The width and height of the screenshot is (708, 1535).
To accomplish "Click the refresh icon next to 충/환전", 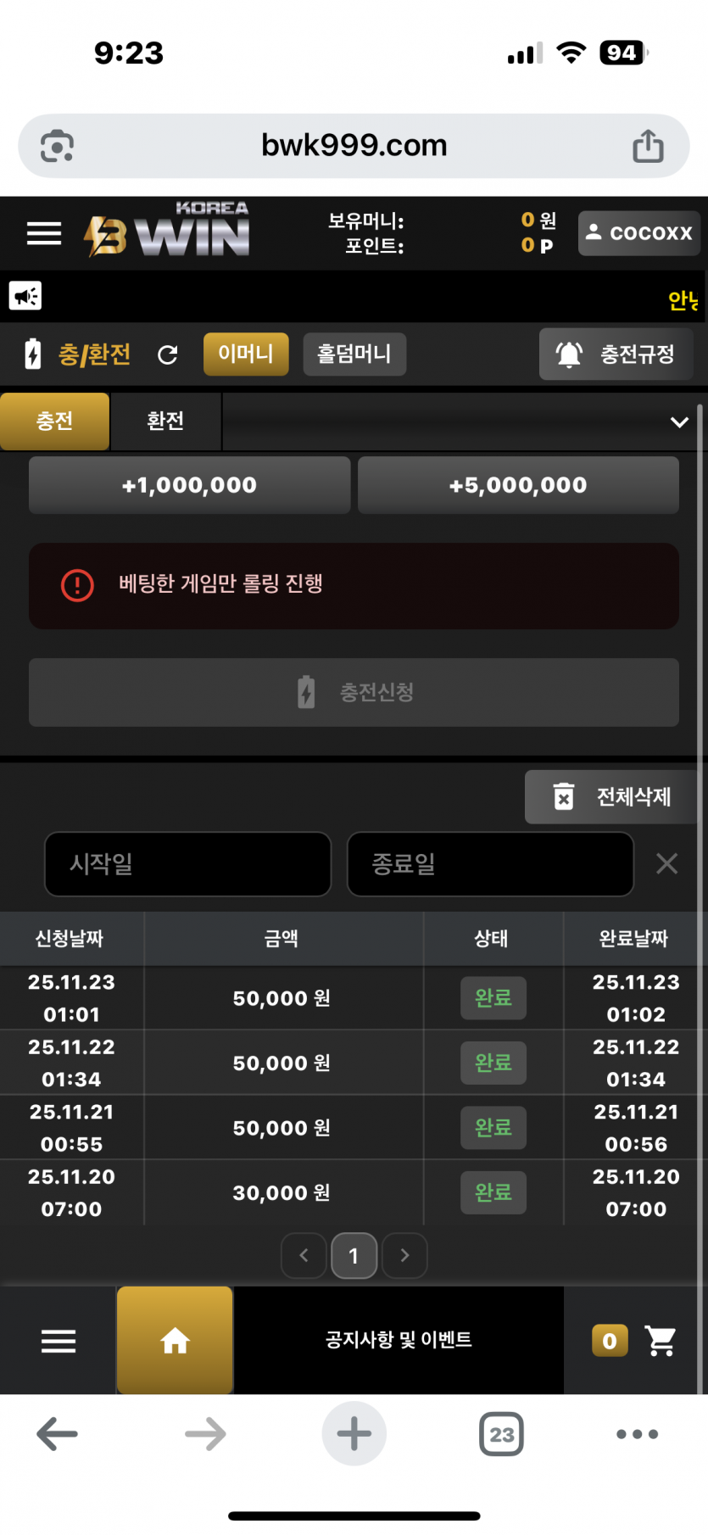I will coord(168,354).
